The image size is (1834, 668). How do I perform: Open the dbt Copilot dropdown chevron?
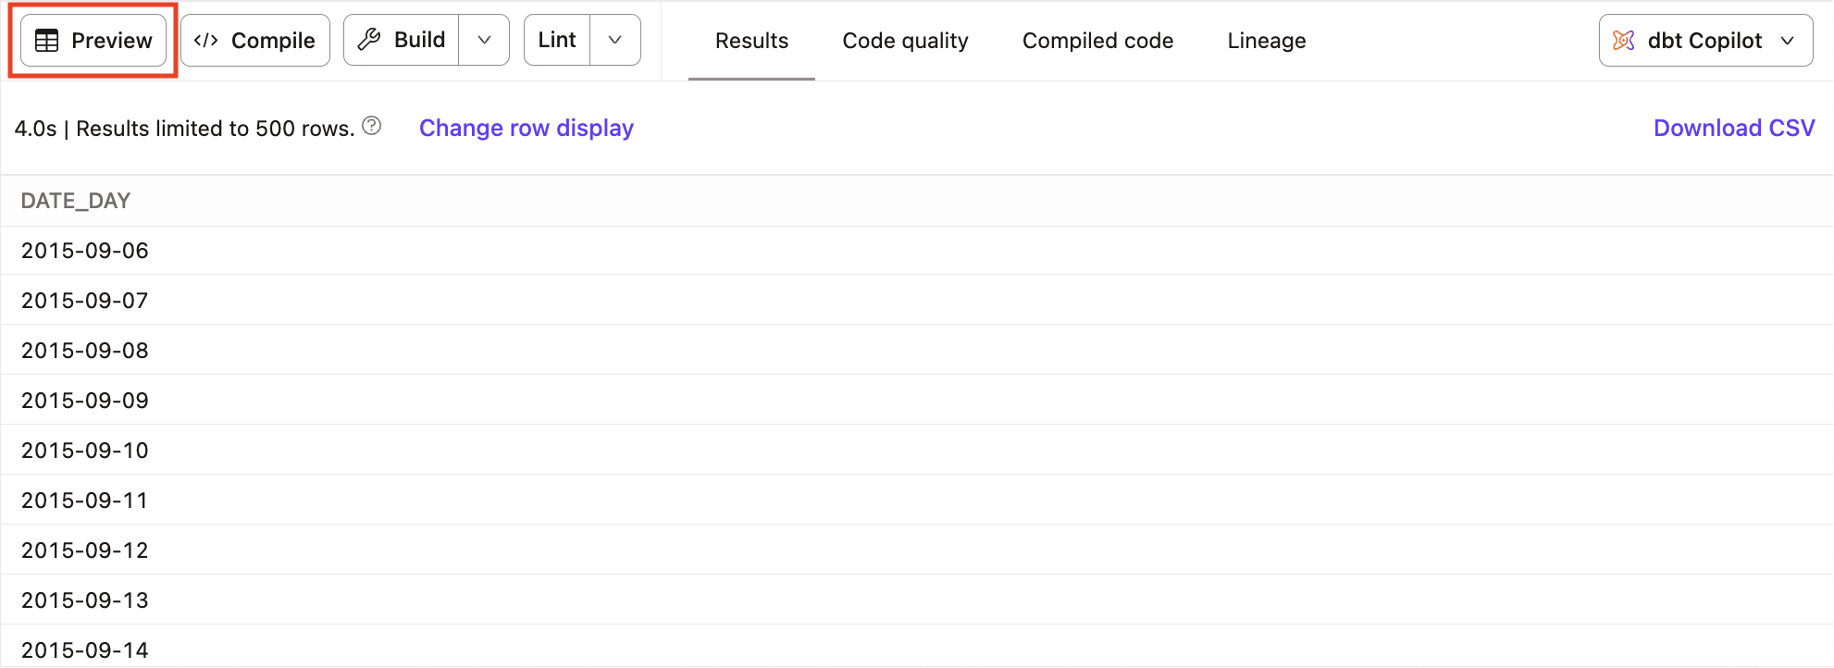click(1788, 41)
